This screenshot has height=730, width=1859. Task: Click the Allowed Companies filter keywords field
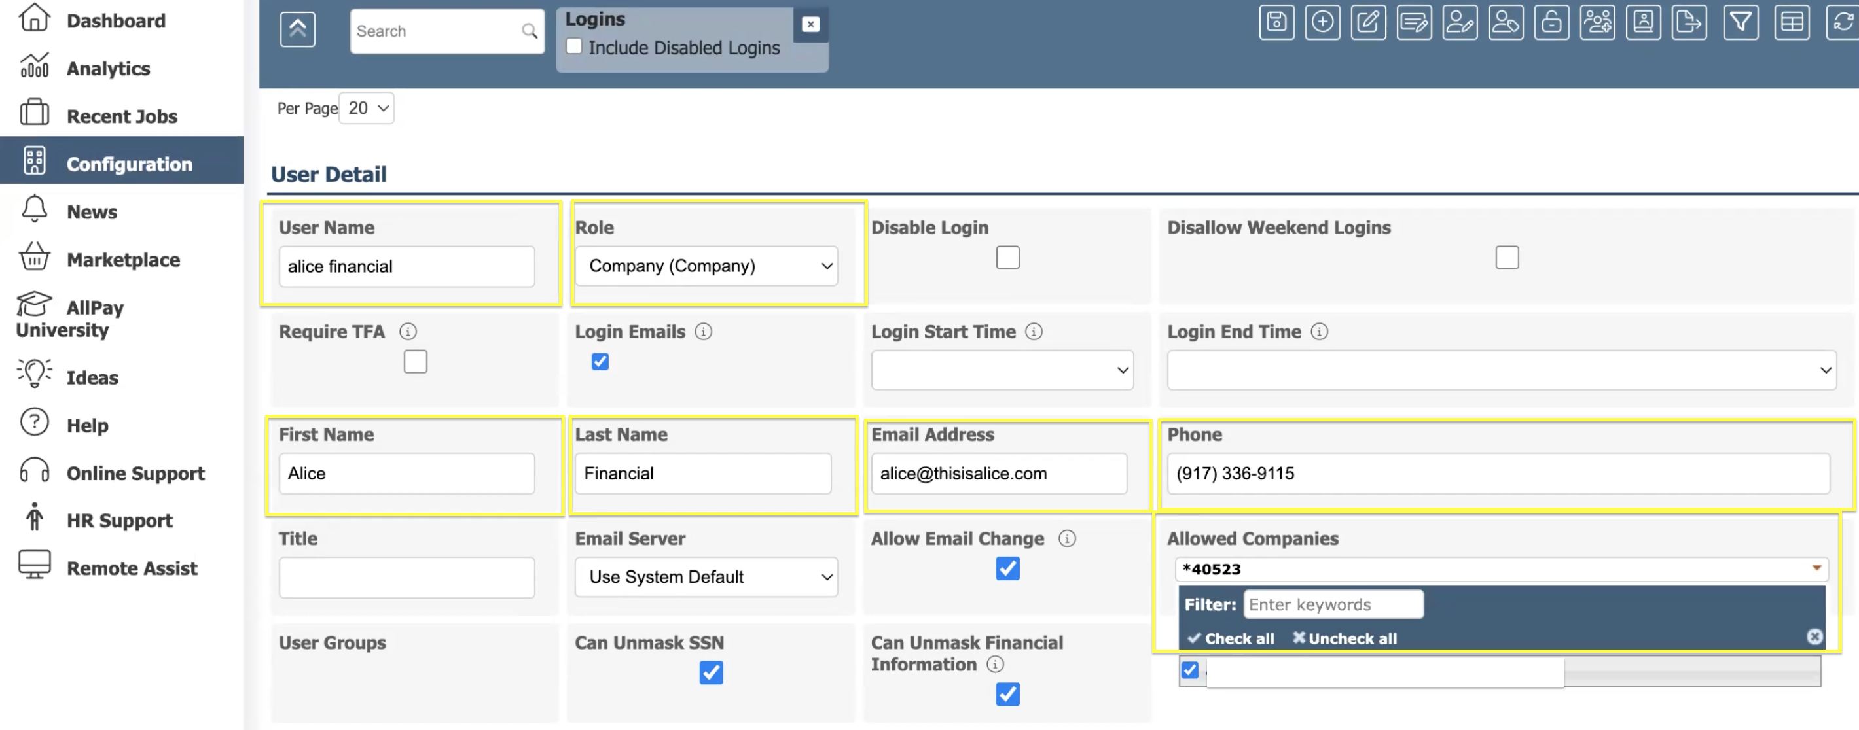point(1333,604)
